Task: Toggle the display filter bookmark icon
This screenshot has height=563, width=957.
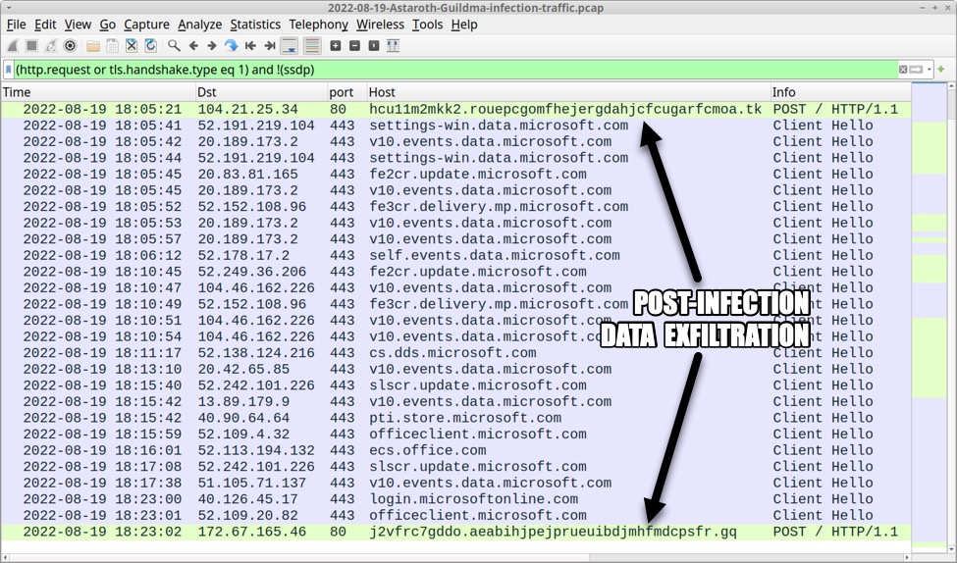Action: [x=9, y=70]
